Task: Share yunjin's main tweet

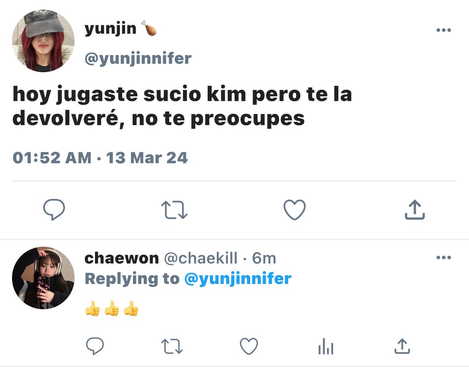Action: tap(415, 209)
